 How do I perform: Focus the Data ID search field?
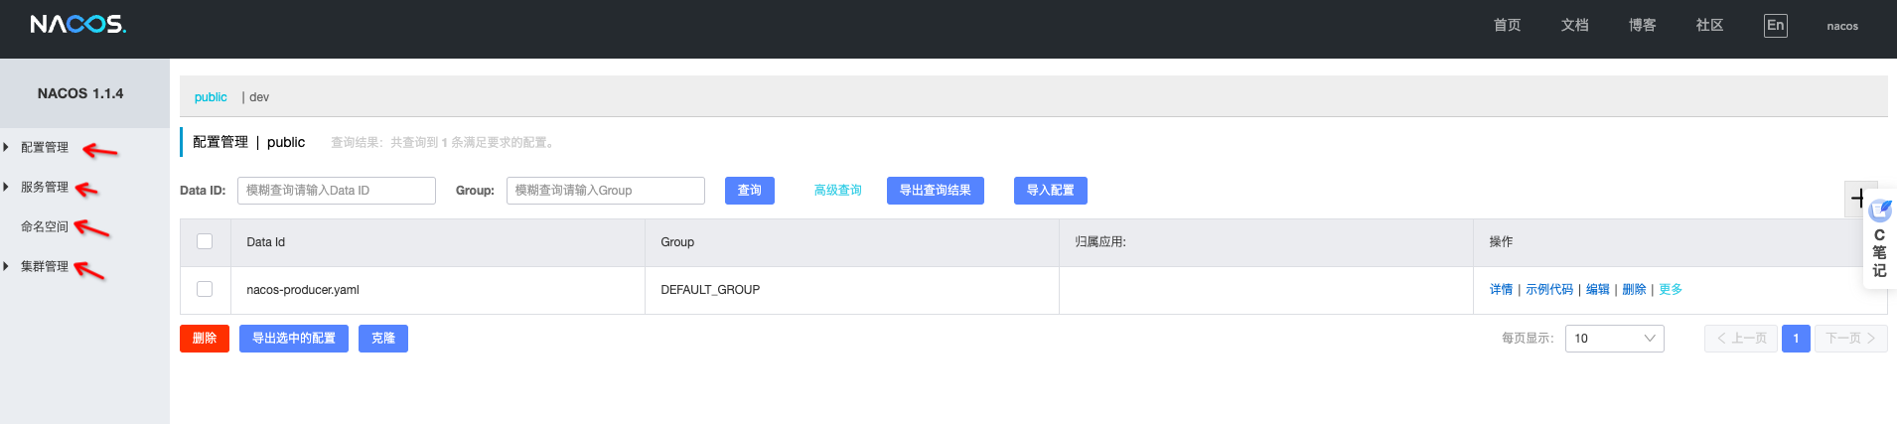click(337, 191)
